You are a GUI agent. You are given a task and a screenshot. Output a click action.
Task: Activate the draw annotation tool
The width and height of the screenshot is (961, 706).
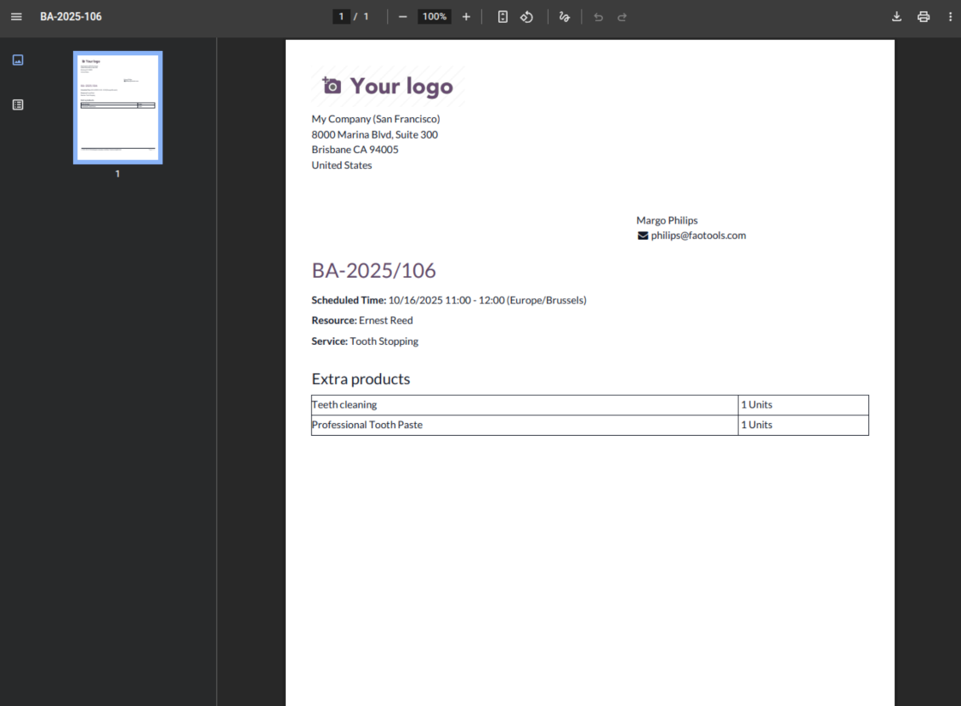[x=565, y=16]
